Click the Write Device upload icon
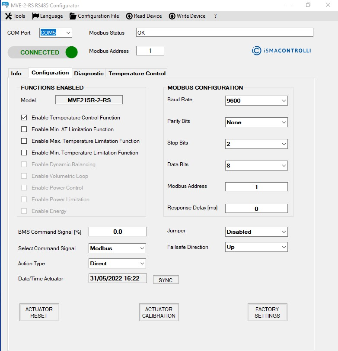Screen dimensions: 338x351 coord(172,16)
